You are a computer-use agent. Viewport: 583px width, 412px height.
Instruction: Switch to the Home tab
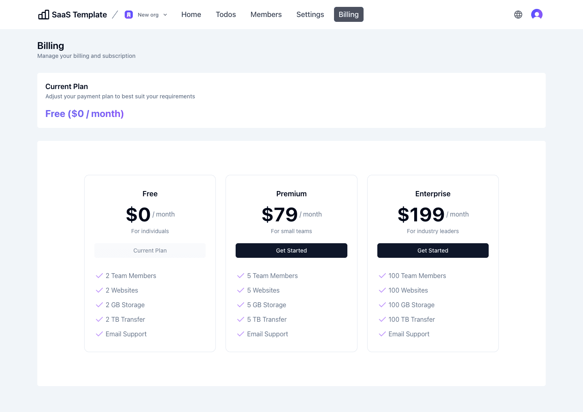(191, 14)
